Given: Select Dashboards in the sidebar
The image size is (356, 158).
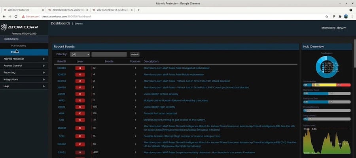Looking at the screenshot, I should tap(24, 39).
